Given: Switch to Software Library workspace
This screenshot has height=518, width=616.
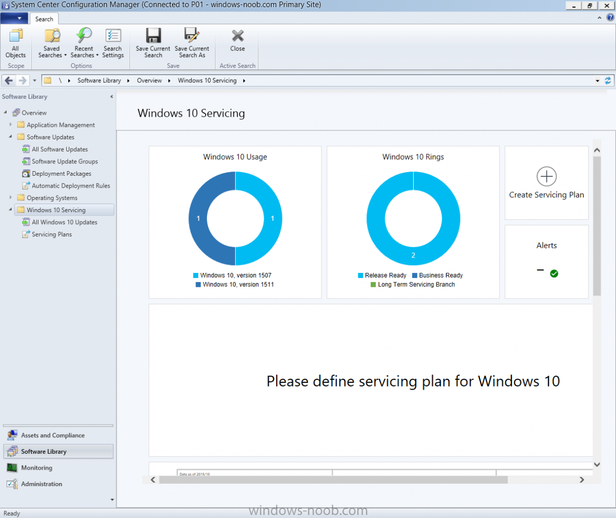Looking at the screenshot, I should [x=58, y=451].
